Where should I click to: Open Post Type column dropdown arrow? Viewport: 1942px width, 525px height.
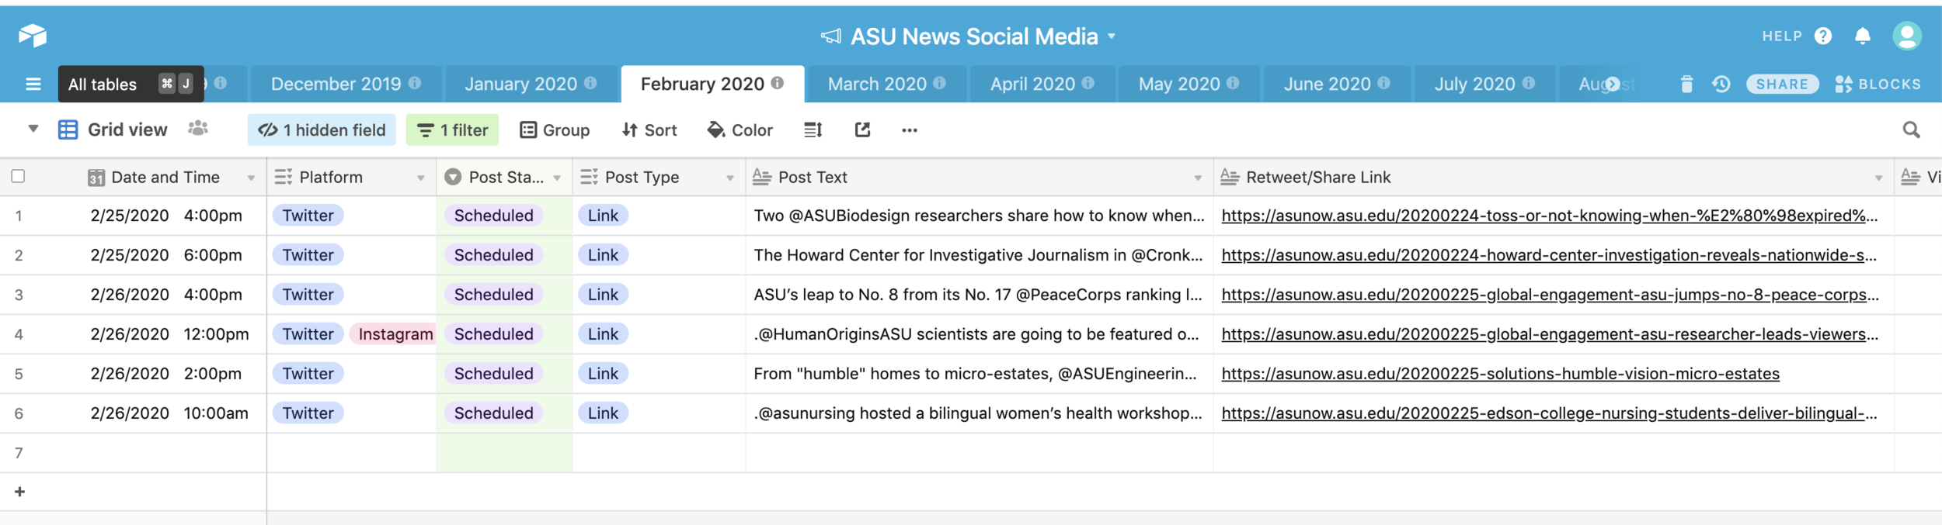[730, 178]
